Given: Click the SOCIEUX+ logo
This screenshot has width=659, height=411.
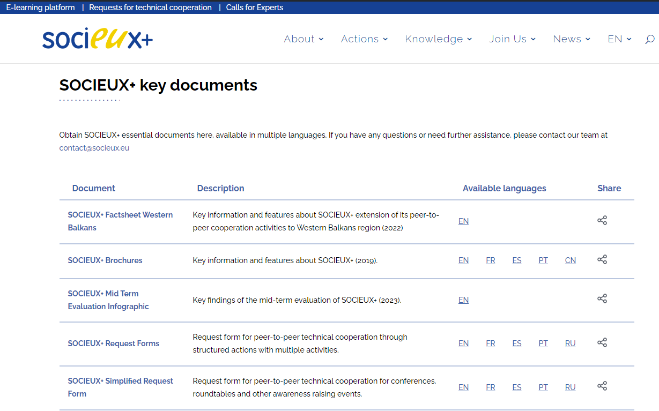Looking at the screenshot, I should tap(97, 39).
